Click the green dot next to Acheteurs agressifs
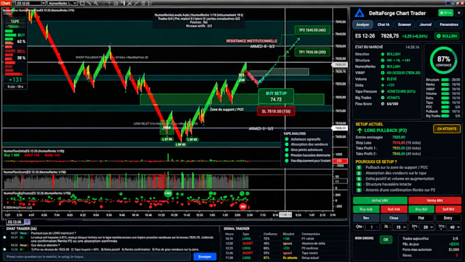Viewport: 465px width, 262px height. 287,139
